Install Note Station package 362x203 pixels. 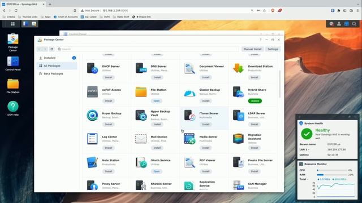[109, 171]
